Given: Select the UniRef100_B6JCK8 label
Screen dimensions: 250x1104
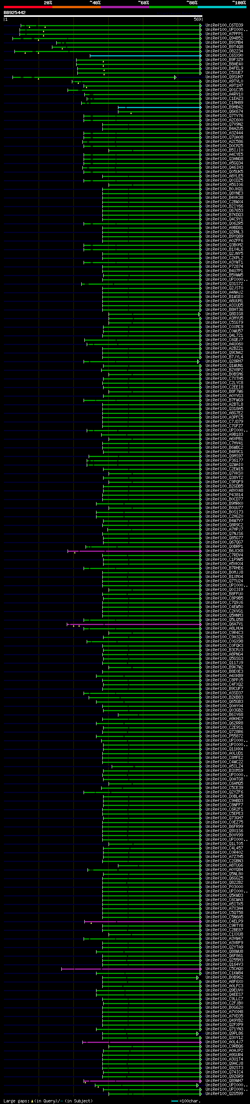Looking at the screenshot, I should [224, 551].
